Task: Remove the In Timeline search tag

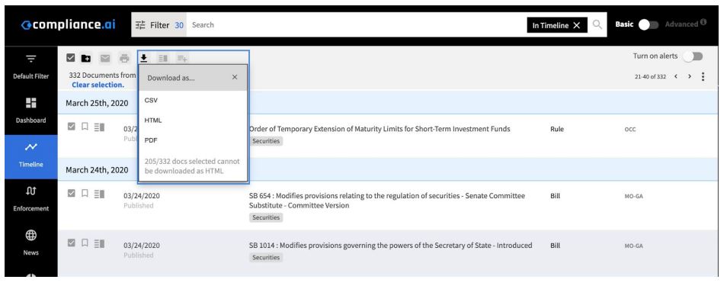Action: pos(576,25)
